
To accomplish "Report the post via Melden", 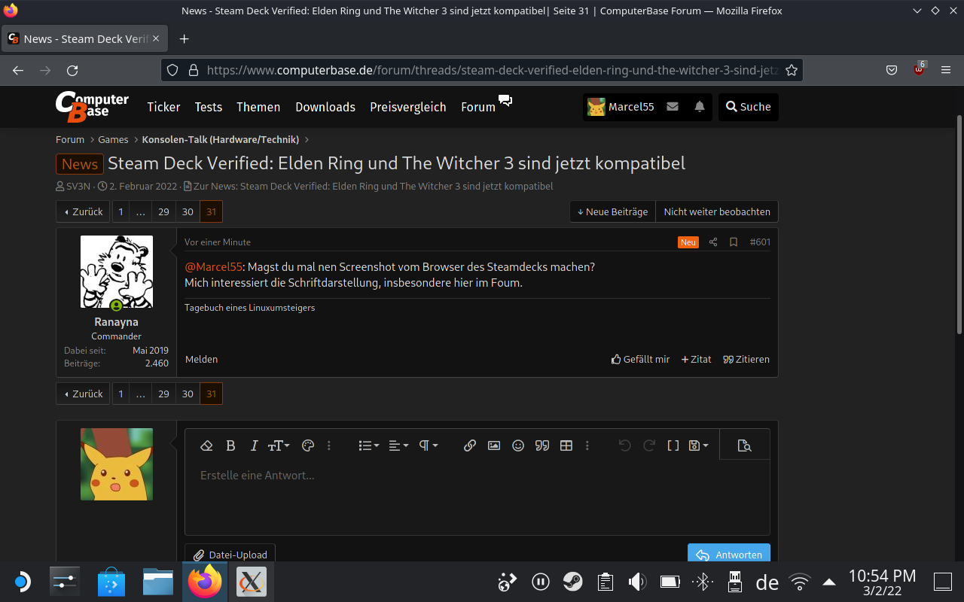I will 201,359.
